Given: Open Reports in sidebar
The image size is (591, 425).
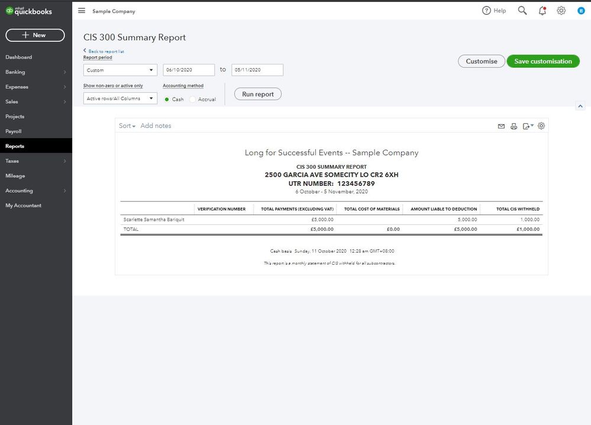Looking at the screenshot, I should point(15,146).
